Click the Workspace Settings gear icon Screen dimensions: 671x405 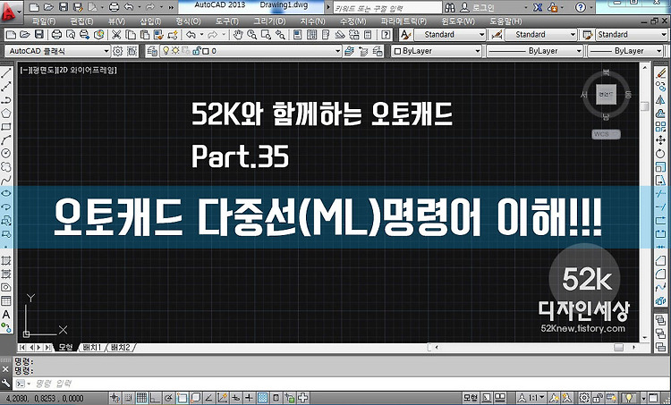point(118,51)
